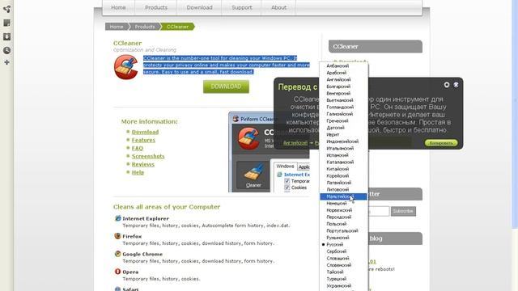Select Голландский in the language menu
518x291 pixels.
click(x=343, y=108)
